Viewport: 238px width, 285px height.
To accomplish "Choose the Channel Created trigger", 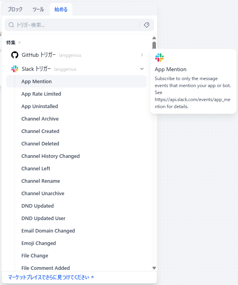I will [40, 131].
